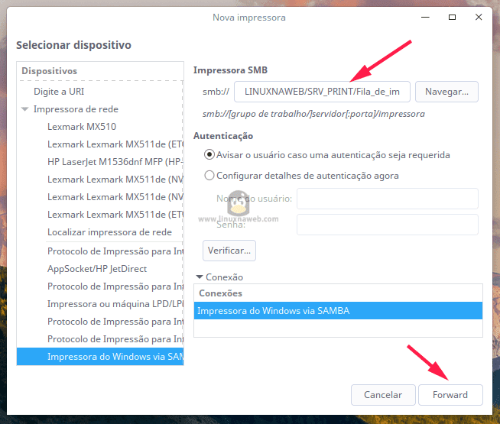Close the Nova impressora dialog
Viewport: 500px width, 424px height.
point(479,18)
